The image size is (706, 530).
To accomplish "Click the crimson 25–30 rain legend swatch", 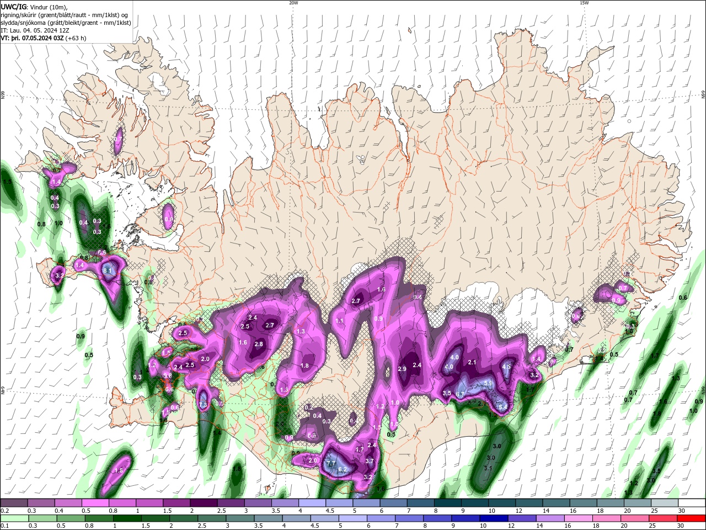I will point(664,518).
